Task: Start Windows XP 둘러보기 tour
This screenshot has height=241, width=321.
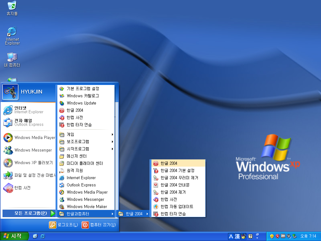Action: tap(28, 163)
